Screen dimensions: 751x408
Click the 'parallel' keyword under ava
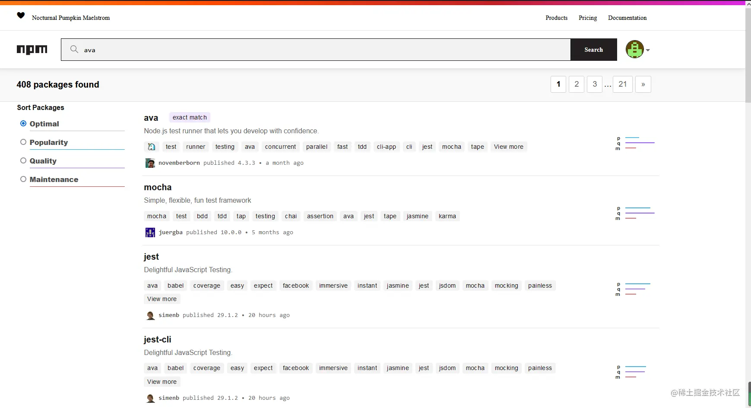coord(317,147)
